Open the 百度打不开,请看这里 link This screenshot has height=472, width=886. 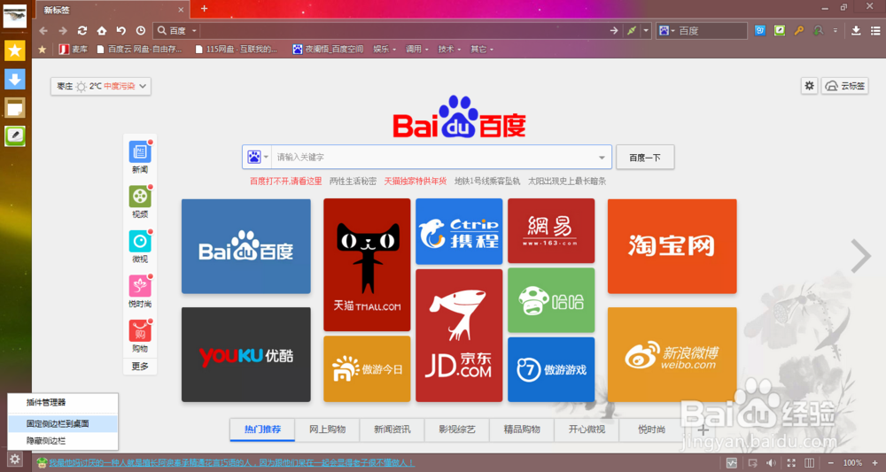[286, 182]
